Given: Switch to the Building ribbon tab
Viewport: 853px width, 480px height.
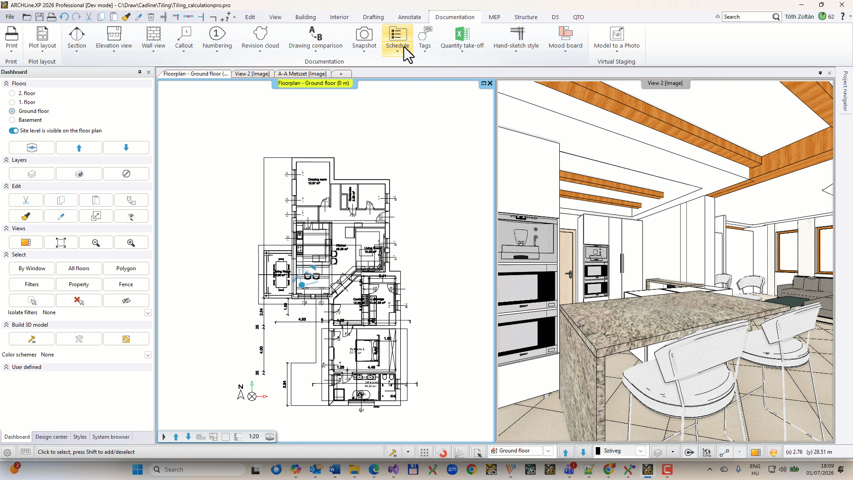Looking at the screenshot, I should coord(305,17).
